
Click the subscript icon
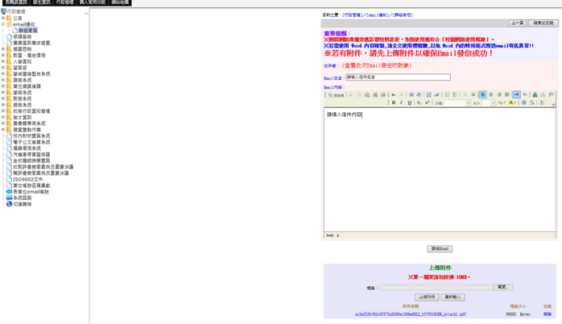point(419,103)
